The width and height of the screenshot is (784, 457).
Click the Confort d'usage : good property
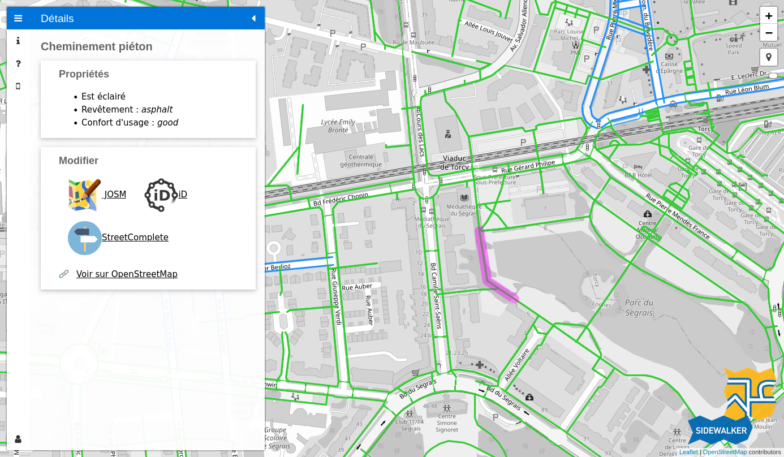pos(130,123)
